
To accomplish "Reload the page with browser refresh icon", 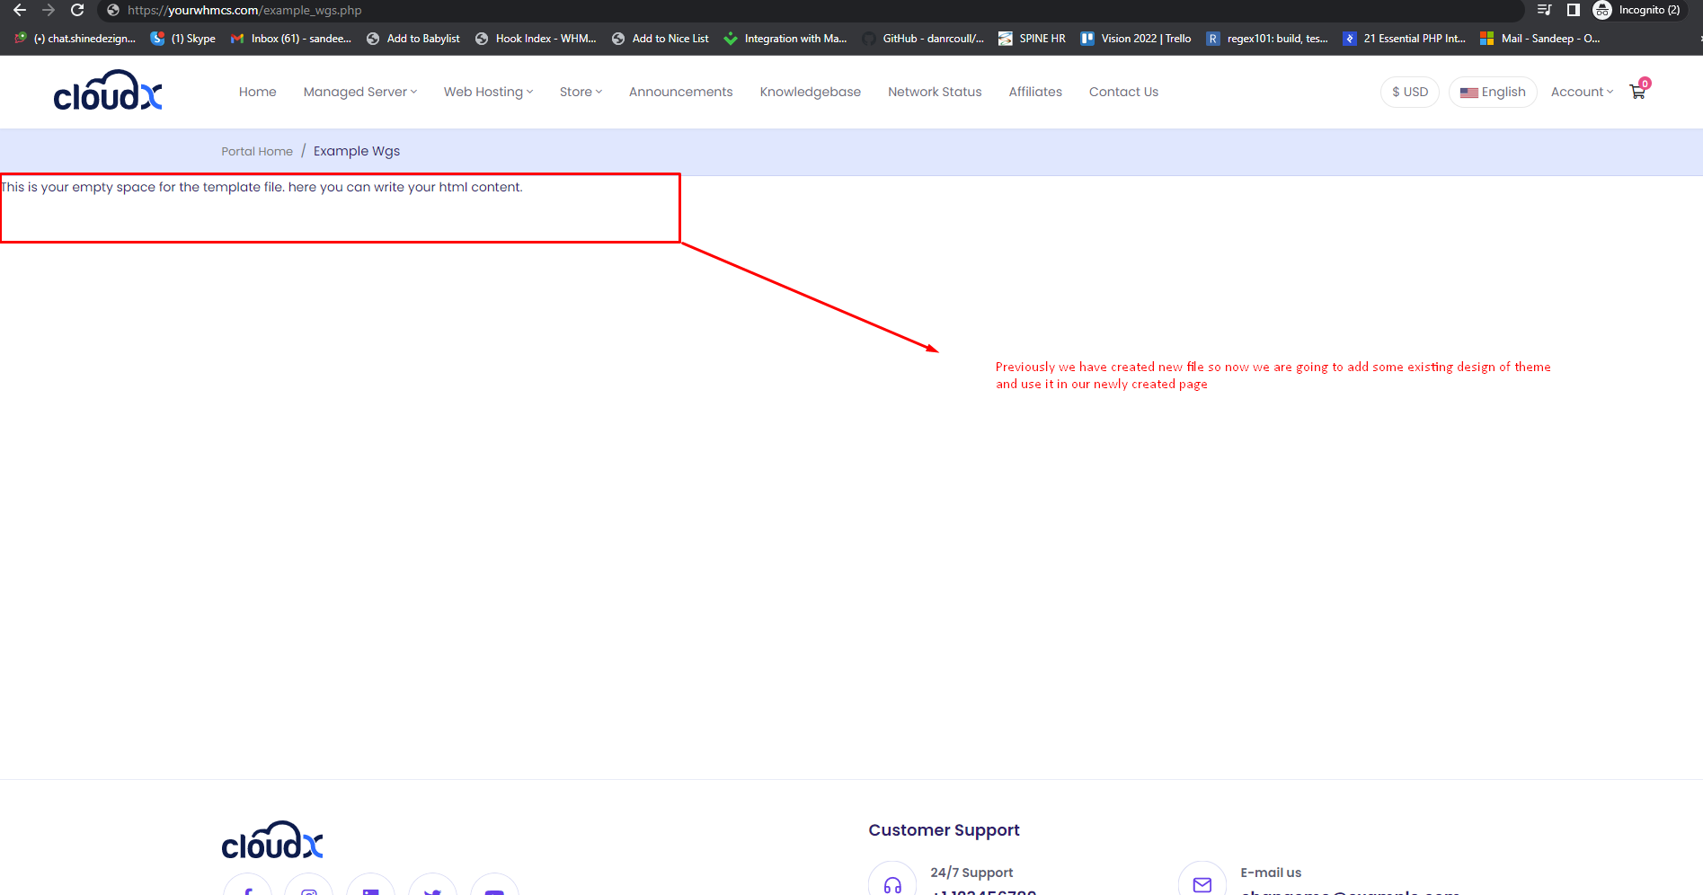I will (77, 10).
